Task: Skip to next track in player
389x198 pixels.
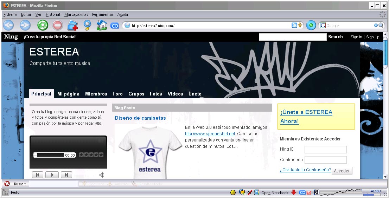Action: pos(66,175)
